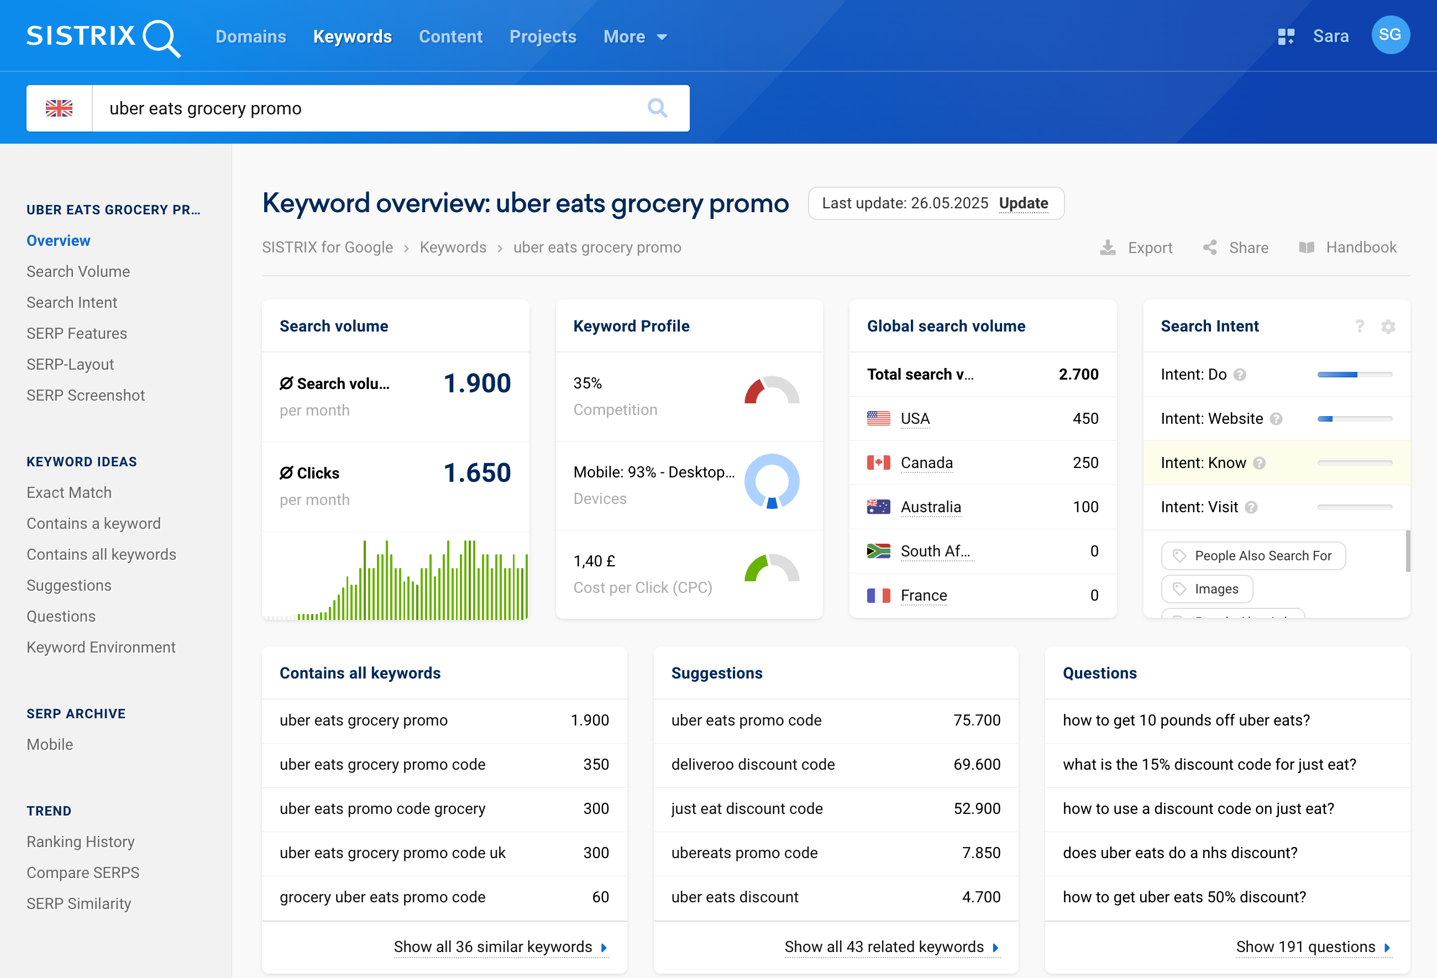Click "does uber eats do a nhs discount?"

click(1180, 854)
